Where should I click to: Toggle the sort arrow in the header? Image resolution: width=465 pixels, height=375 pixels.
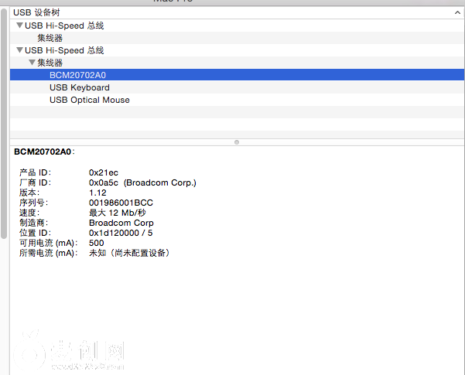pyautogui.click(x=456, y=13)
